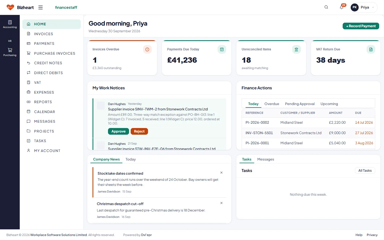Click the Projects folder icon
The width and height of the screenshot is (384, 240).
click(x=29, y=131)
